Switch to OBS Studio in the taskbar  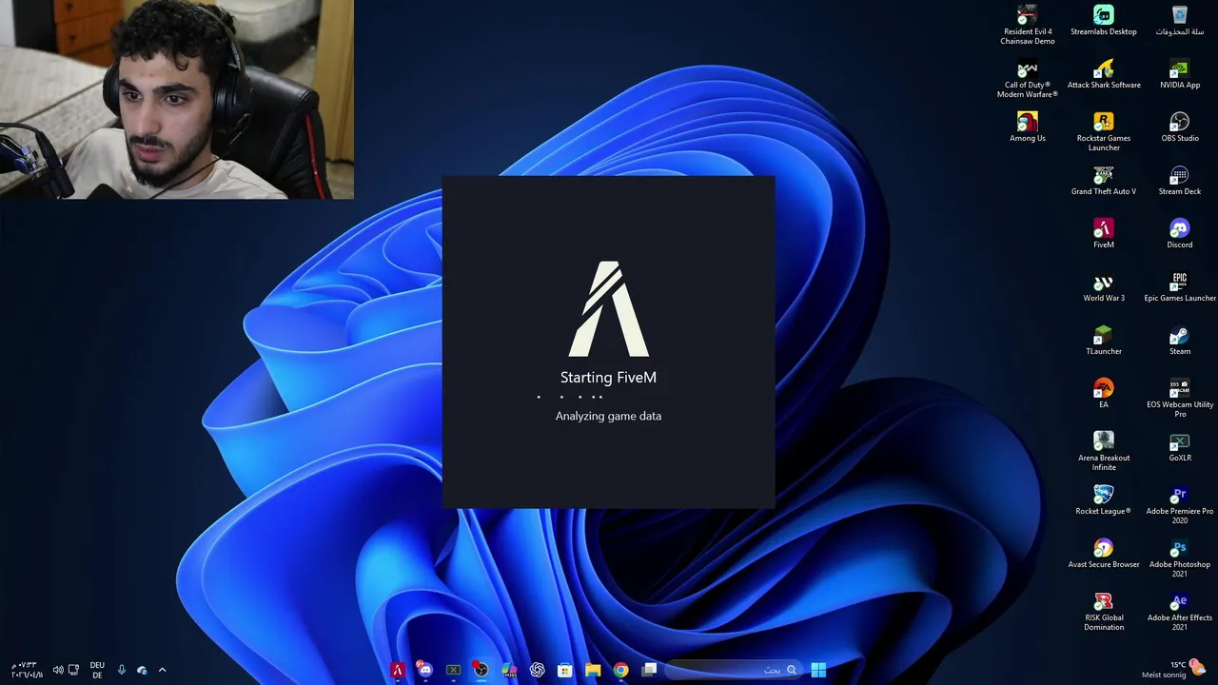pyautogui.click(x=481, y=670)
